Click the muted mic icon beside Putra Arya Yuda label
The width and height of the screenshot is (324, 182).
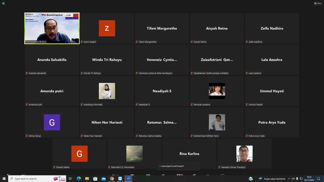[x=247, y=136]
